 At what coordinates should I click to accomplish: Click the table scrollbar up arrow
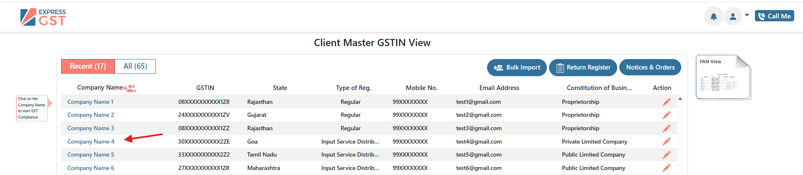pos(680,99)
